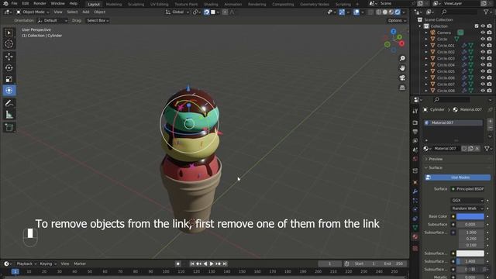Open timeline Keying popover
The width and height of the screenshot is (496, 279).
point(48,263)
